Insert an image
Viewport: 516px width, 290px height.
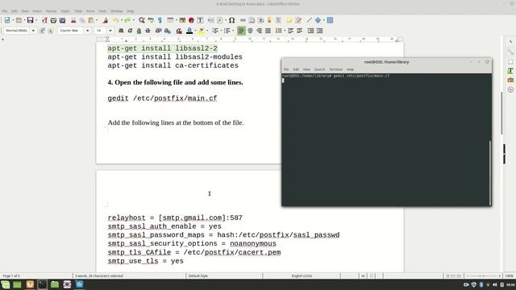coord(182,20)
